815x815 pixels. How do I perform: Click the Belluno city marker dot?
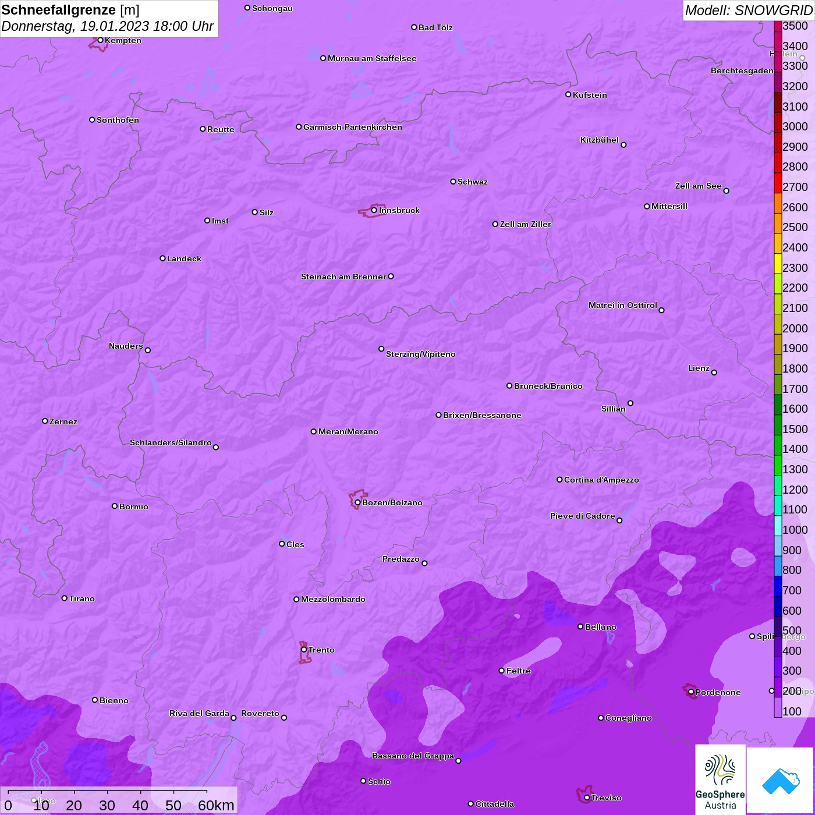pyautogui.click(x=580, y=626)
